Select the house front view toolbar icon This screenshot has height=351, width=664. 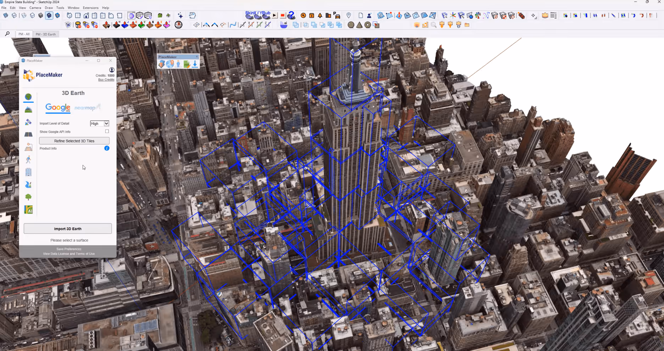click(86, 15)
